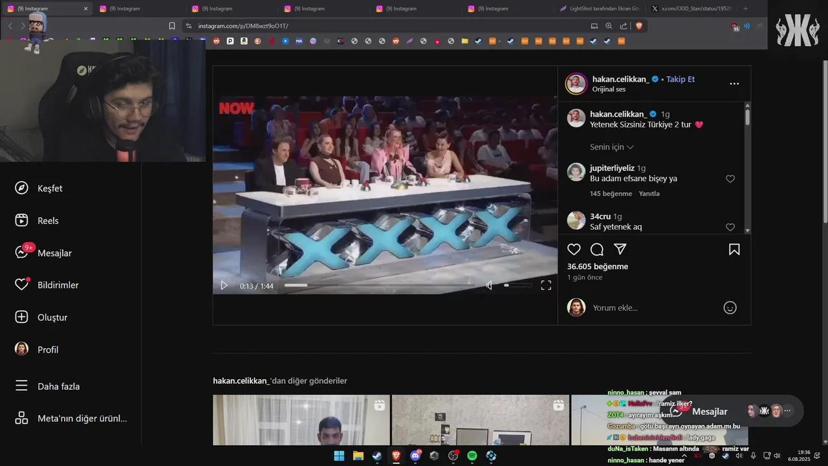
Task: Like jupiterliyeliz's comment
Action: (x=730, y=179)
